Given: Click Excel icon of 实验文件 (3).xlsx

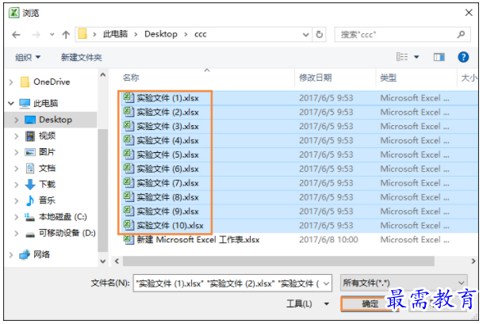Looking at the screenshot, I should [x=128, y=126].
